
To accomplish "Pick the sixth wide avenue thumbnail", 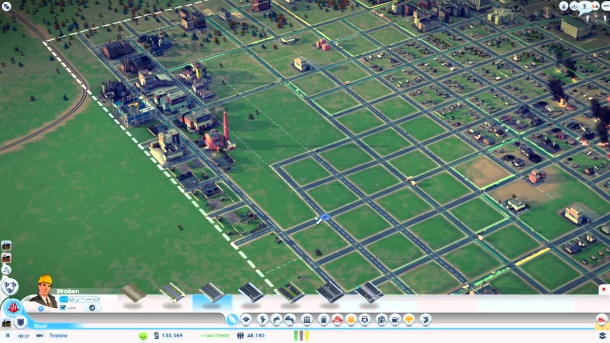I will pos(330,292).
